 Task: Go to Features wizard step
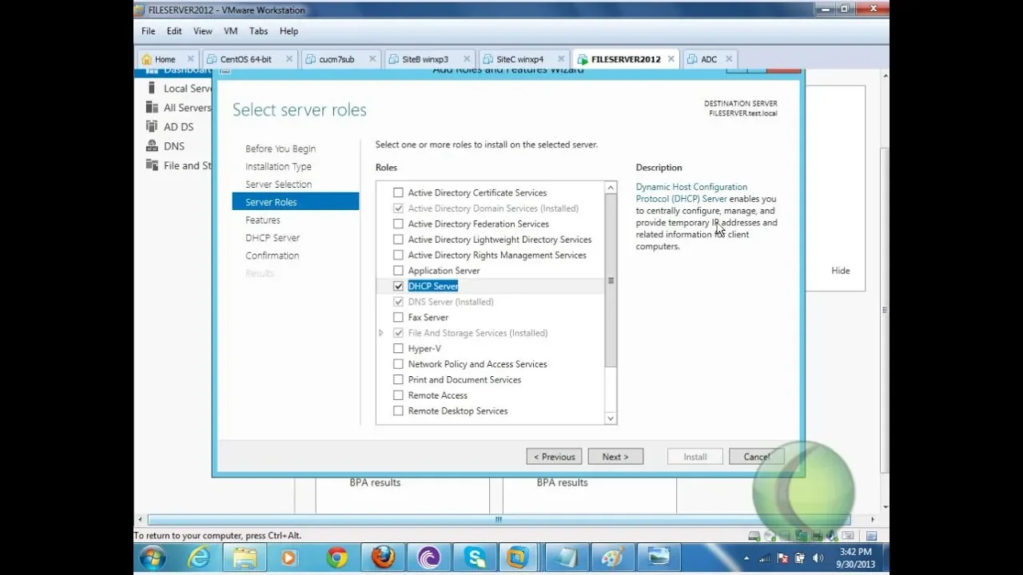tap(263, 220)
